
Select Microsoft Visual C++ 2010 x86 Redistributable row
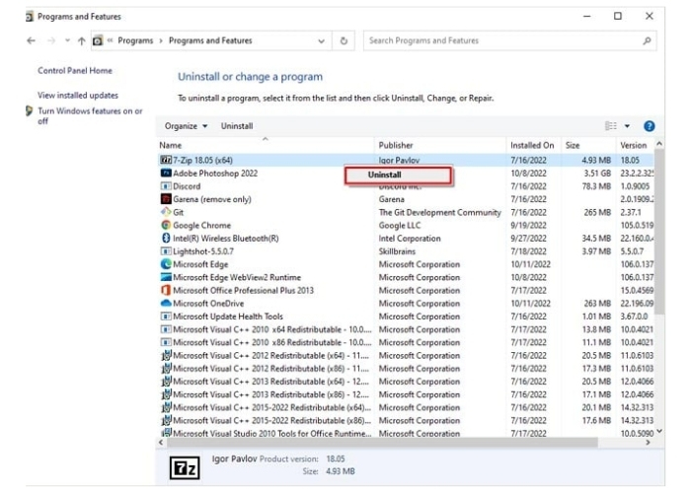click(x=406, y=342)
